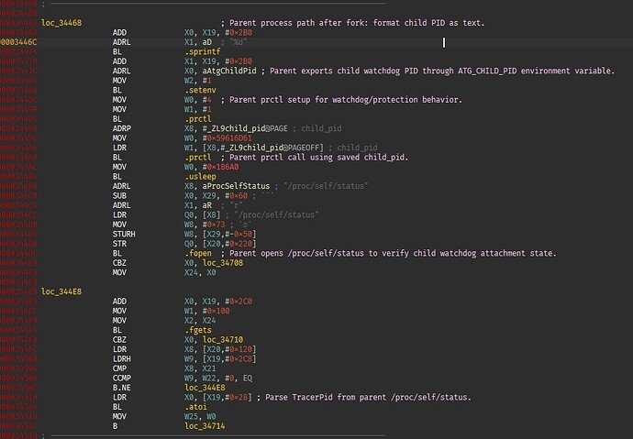Screen dimensions: 633x439
Task: Select the X2, X24 operands
Action: pyautogui.click(x=200, y=321)
